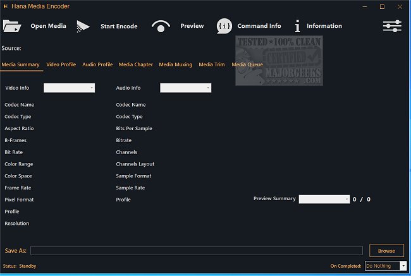Image resolution: width=411 pixels, height=276 pixels.
Task: Click the video 'Aspect Ratio' label
Action: click(x=19, y=129)
